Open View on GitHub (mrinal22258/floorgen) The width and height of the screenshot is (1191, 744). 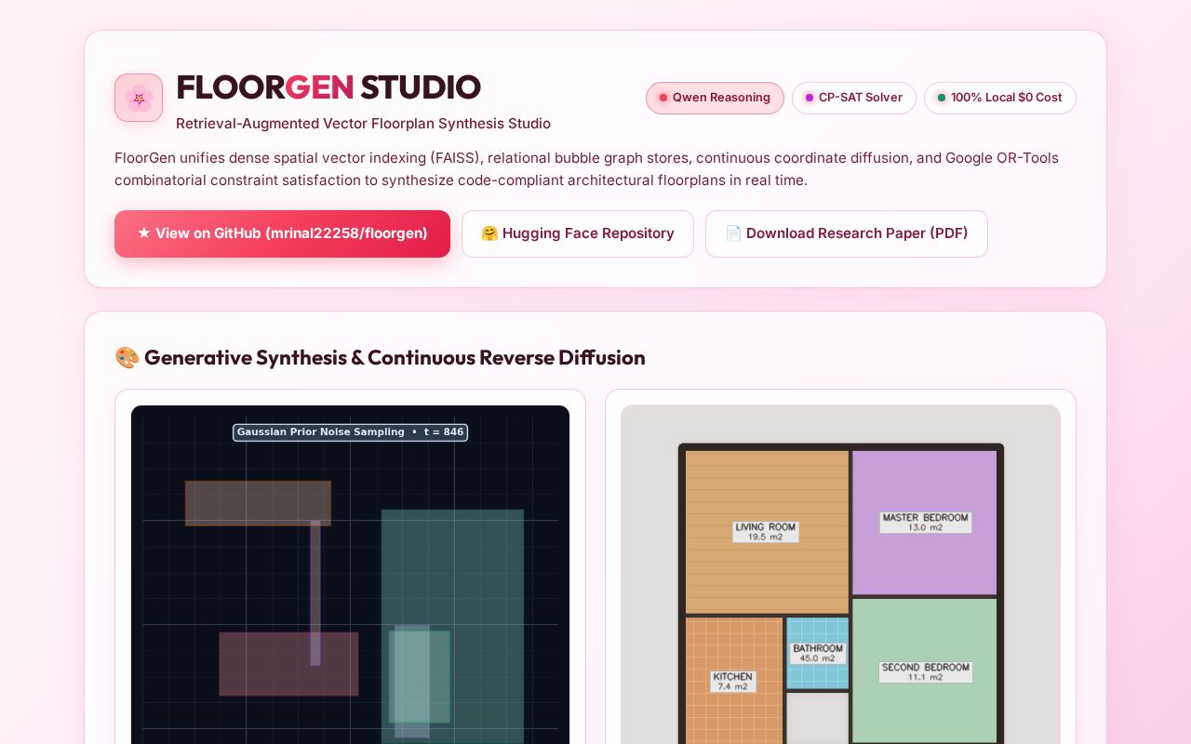point(282,233)
